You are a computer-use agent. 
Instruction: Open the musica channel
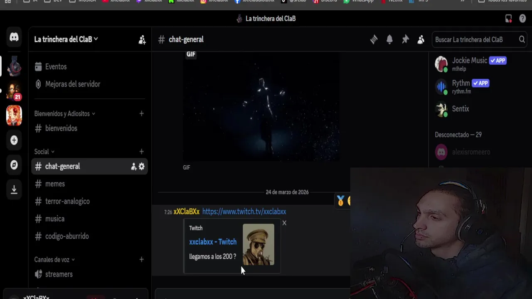pos(89,219)
